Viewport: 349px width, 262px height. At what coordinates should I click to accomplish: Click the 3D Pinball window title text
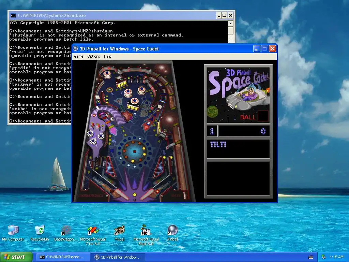click(x=119, y=49)
